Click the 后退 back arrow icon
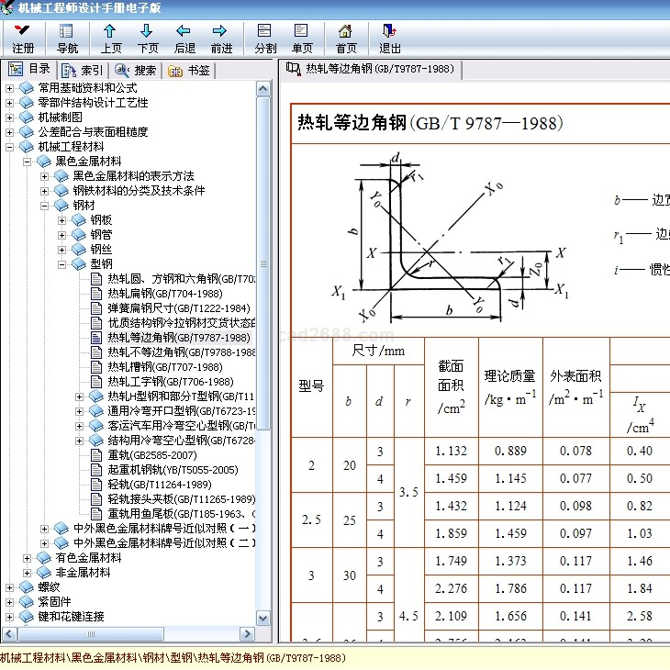This screenshot has width=670, height=670. pyautogui.click(x=184, y=31)
